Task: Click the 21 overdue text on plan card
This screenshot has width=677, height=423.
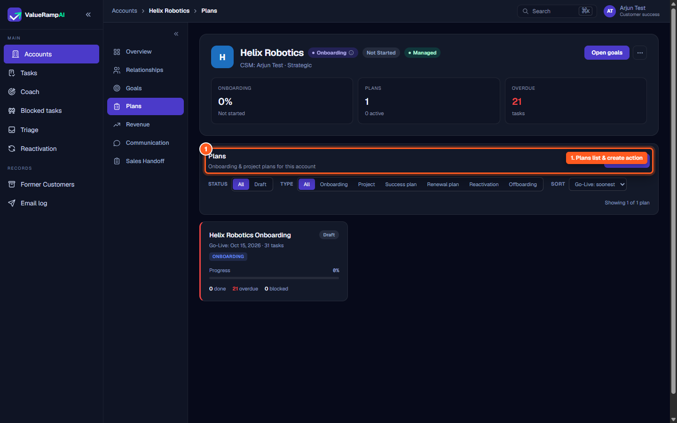Action: pos(245,289)
